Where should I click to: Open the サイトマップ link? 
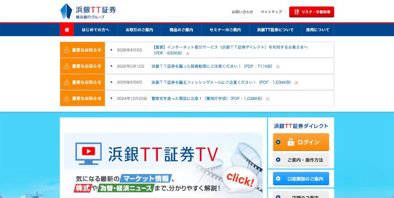point(271,12)
